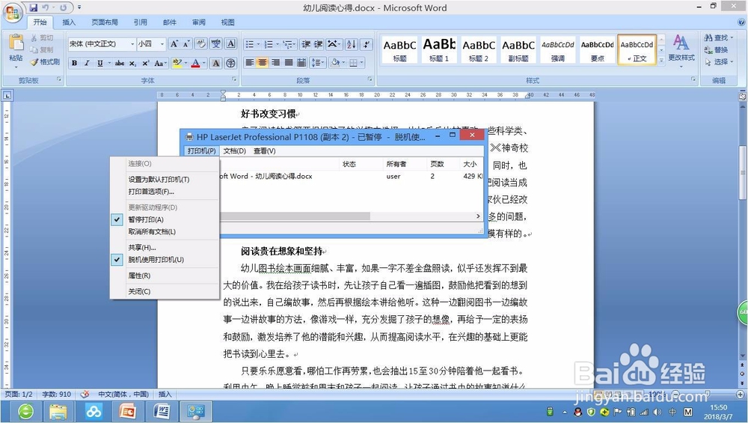Center the paragraph text
Image resolution: width=748 pixels, height=423 pixels.
[263, 63]
